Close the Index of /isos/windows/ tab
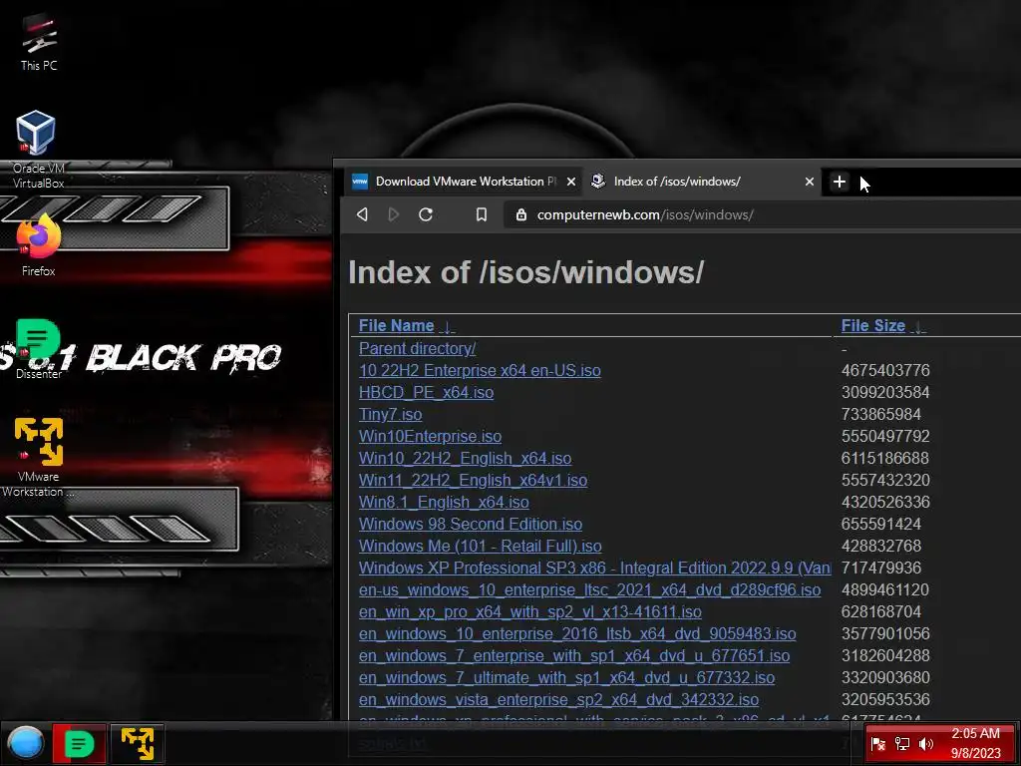The width and height of the screenshot is (1021, 766). tap(810, 182)
